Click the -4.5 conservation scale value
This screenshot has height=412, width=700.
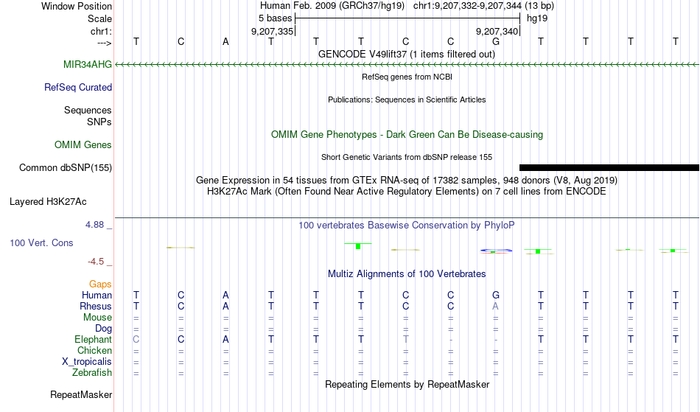coord(96,262)
